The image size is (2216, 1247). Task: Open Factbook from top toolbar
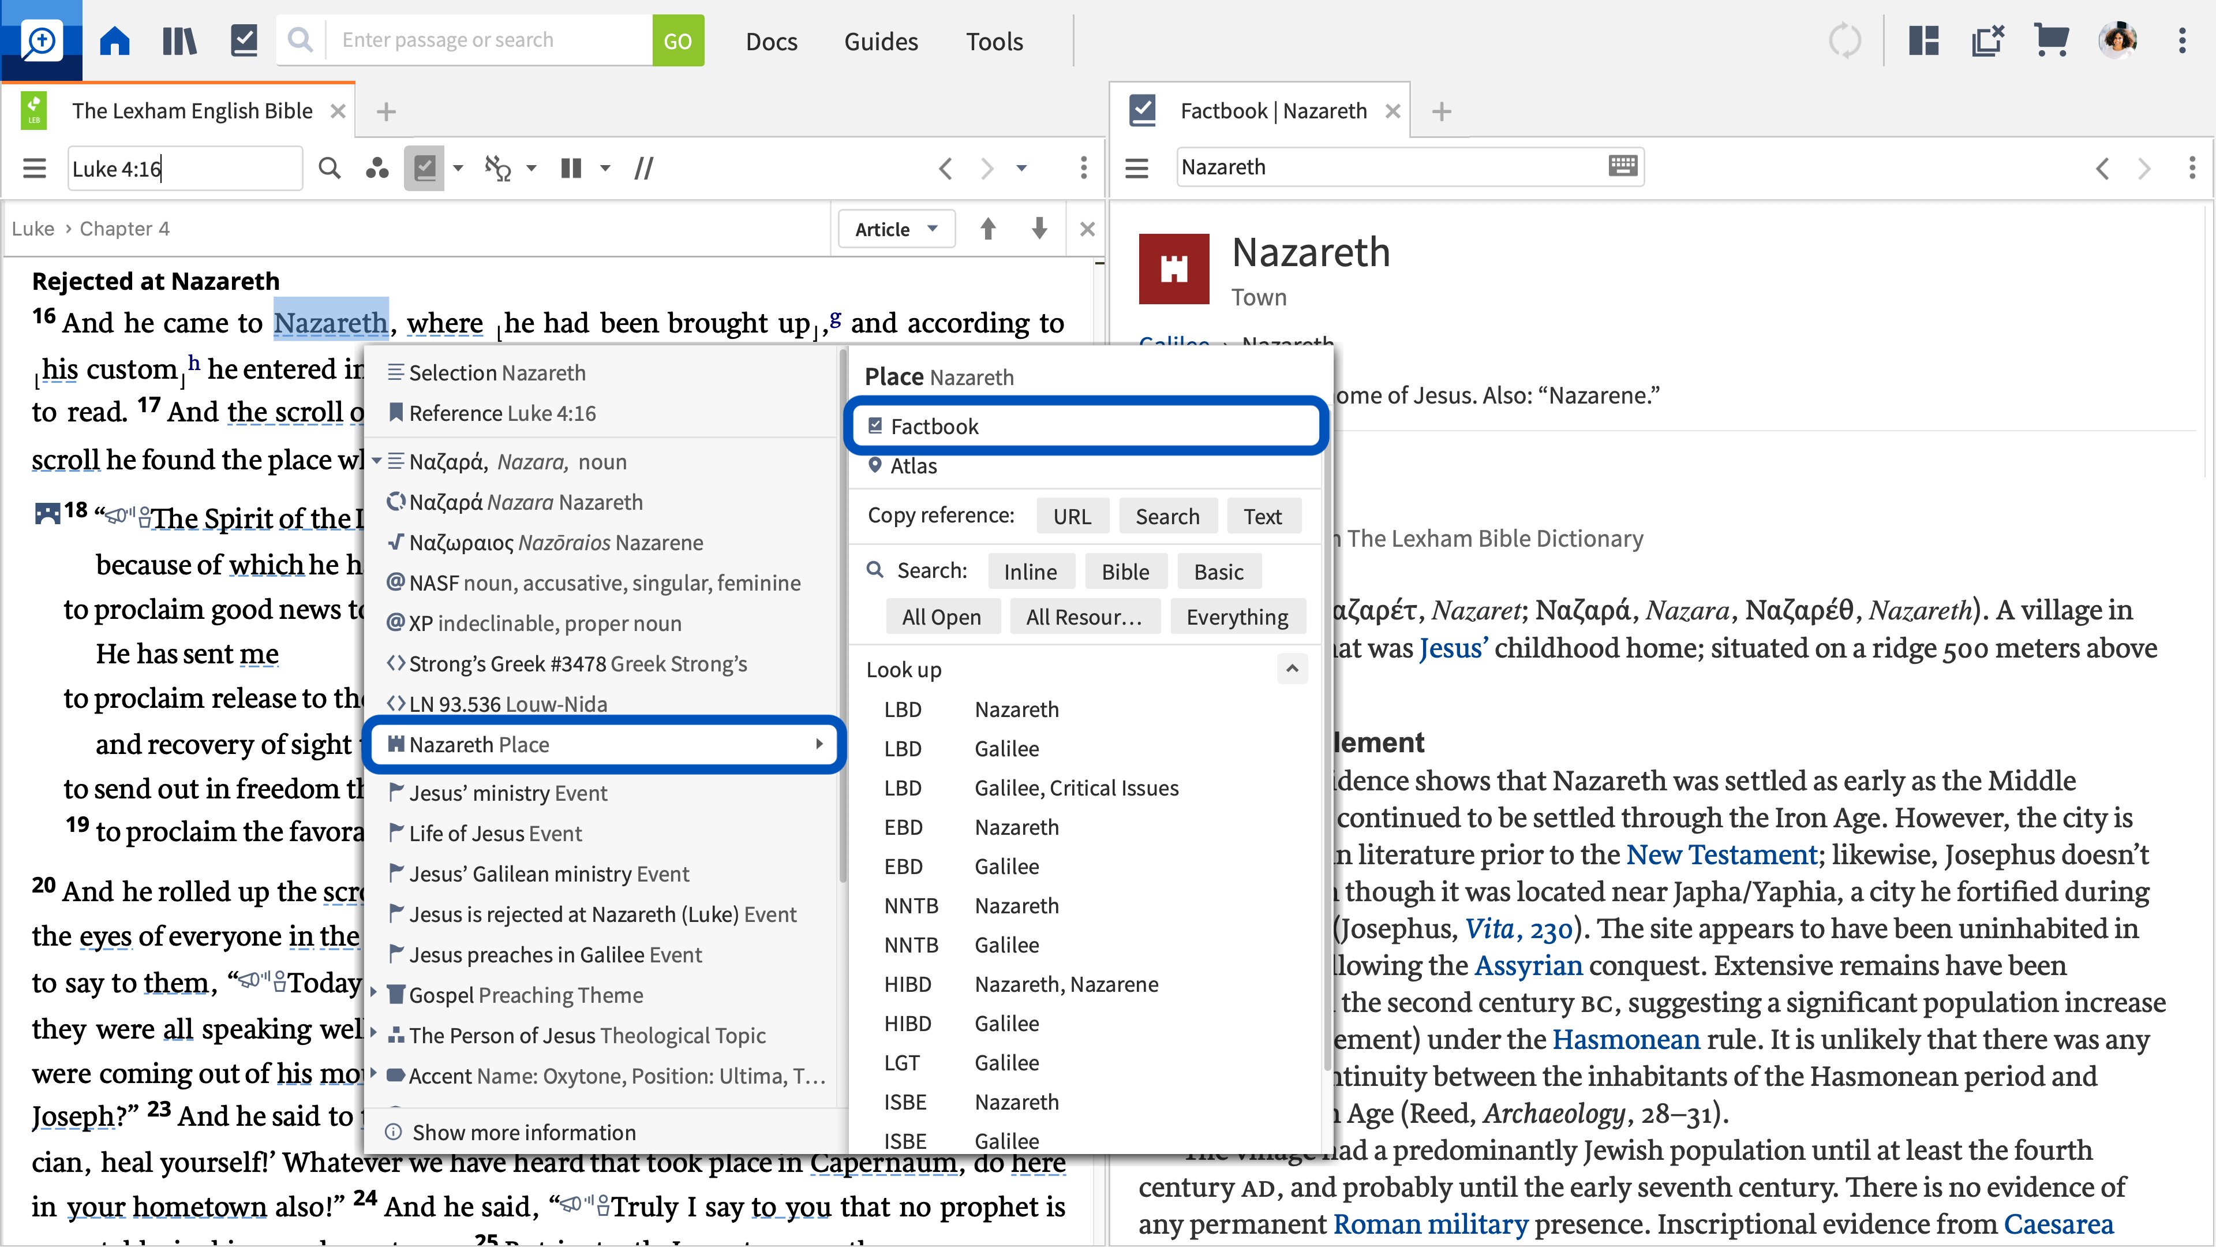click(x=244, y=40)
